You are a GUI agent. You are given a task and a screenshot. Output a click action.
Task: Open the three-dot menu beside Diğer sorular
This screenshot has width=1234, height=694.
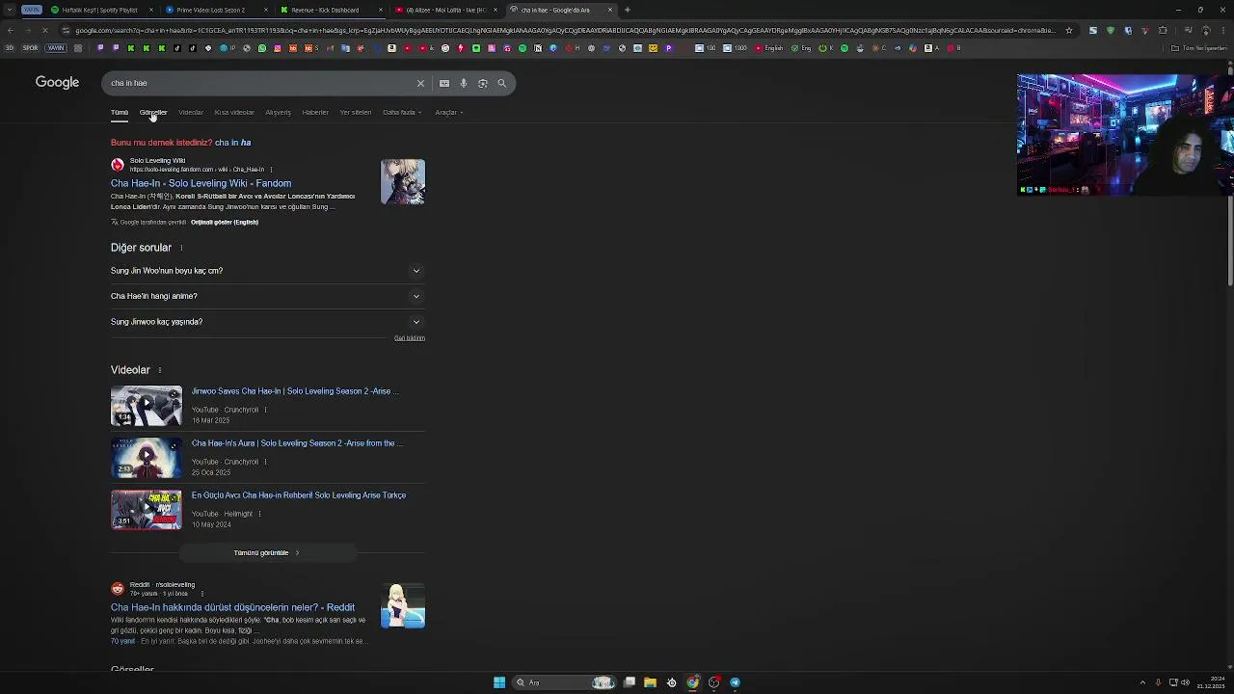point(181,248)
